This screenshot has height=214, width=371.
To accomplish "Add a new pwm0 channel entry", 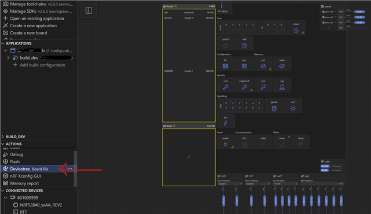I will tap(329, 28).
